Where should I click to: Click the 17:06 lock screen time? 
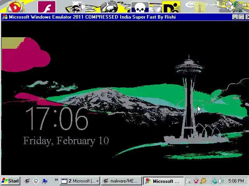pyautogui.click(x=57, y=118)
